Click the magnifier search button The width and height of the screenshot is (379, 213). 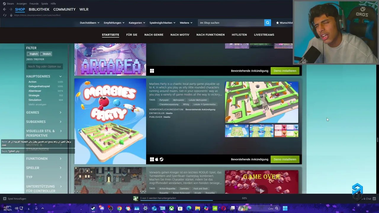[268, 23]
